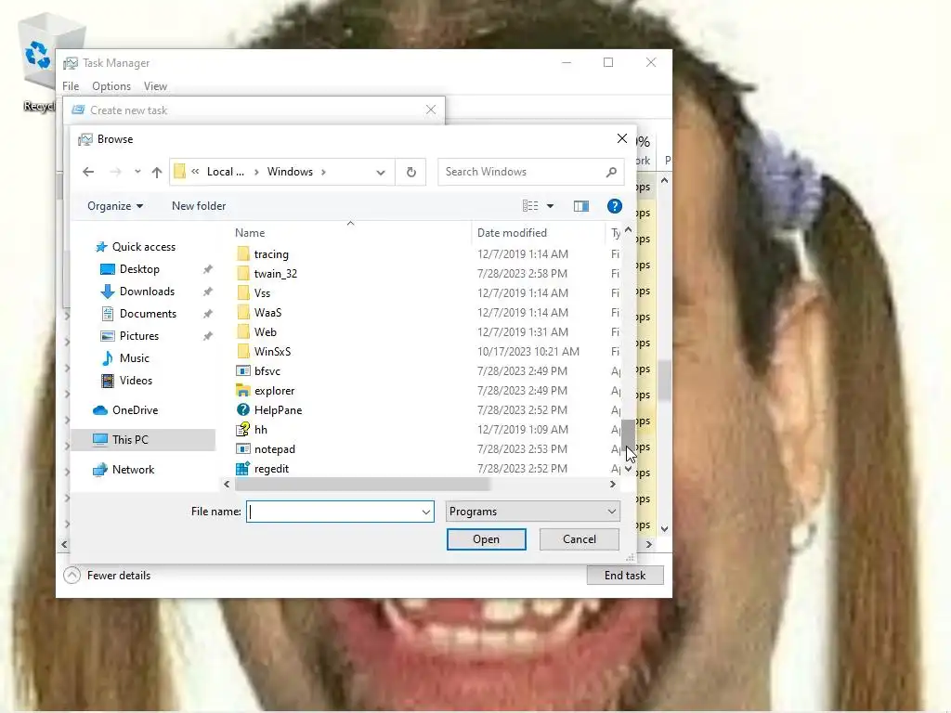Screen dimensions: 951x713
Task: Click the Windows breadcrumb segment
Action: (290, 172)
